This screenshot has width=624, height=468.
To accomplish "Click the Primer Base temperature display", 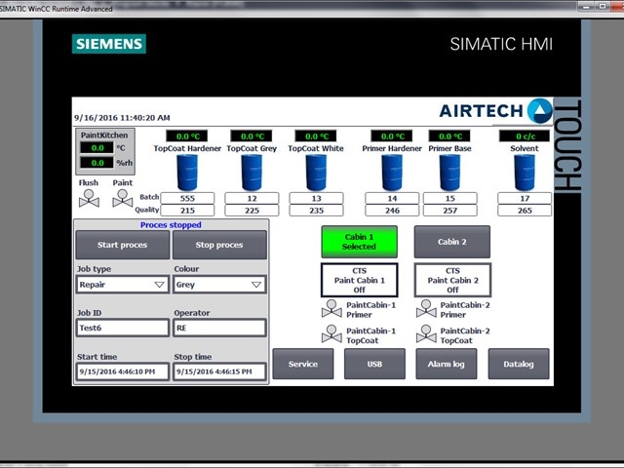I will click(x=449, y=136).
